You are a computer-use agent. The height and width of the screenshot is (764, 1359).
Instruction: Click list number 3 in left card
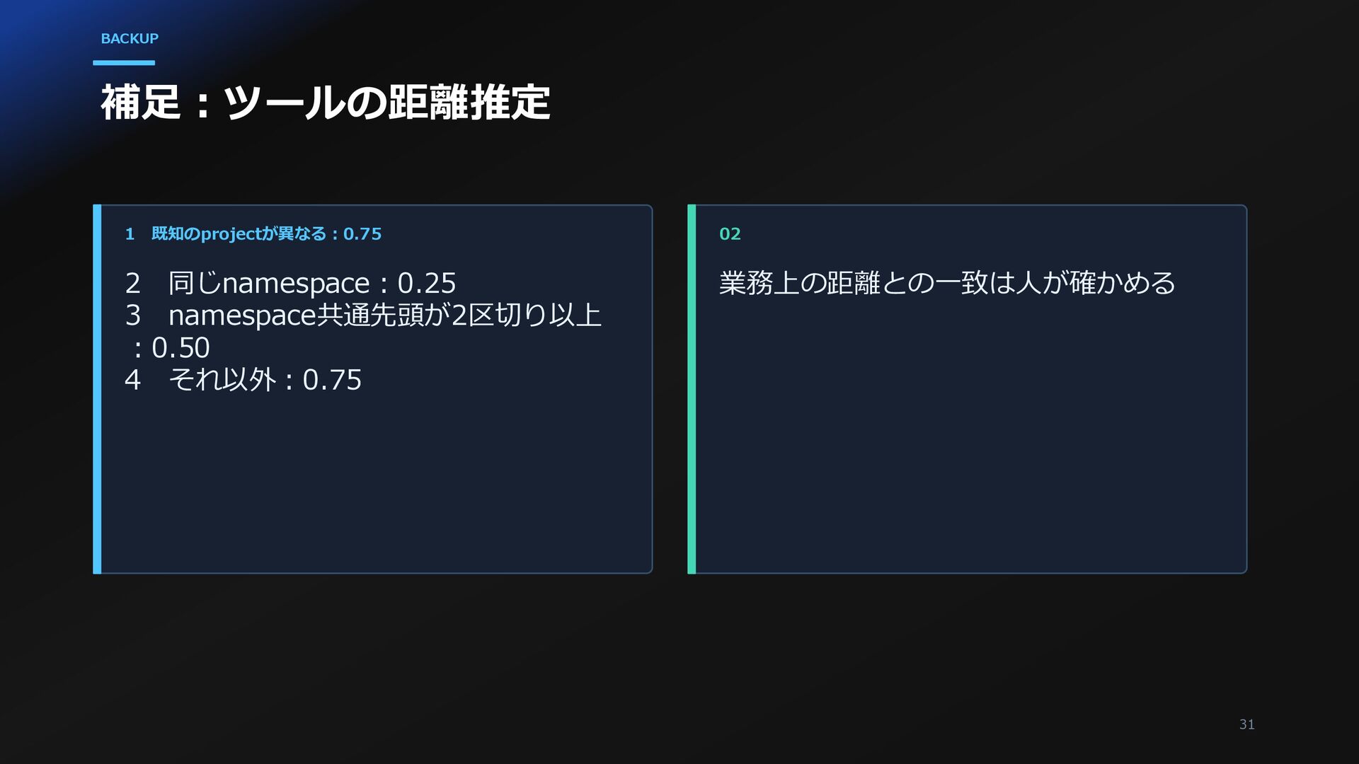133,316
